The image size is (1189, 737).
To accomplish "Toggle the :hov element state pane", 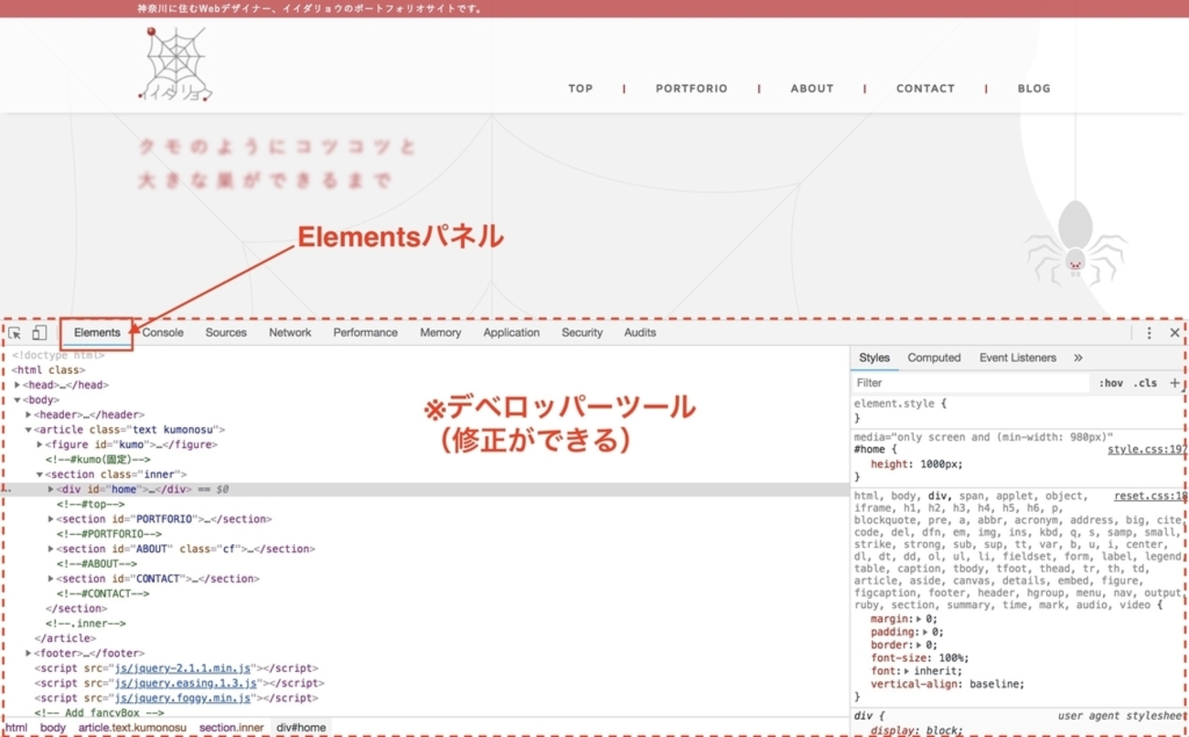I will pos(1112,382).
